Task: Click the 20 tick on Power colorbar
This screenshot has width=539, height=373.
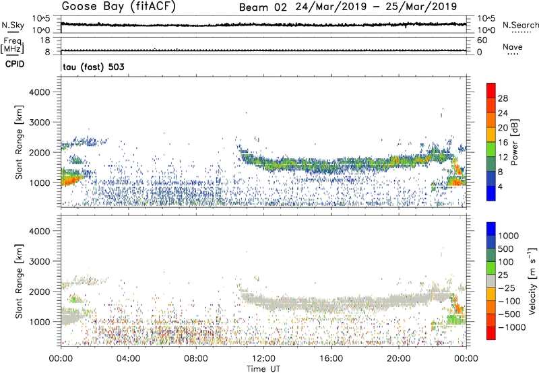Action: pyautogui.click(x=503, y=128)
